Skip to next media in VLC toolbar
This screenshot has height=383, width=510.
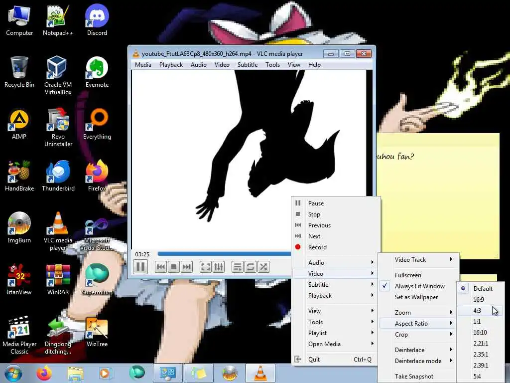click(187, 267)
